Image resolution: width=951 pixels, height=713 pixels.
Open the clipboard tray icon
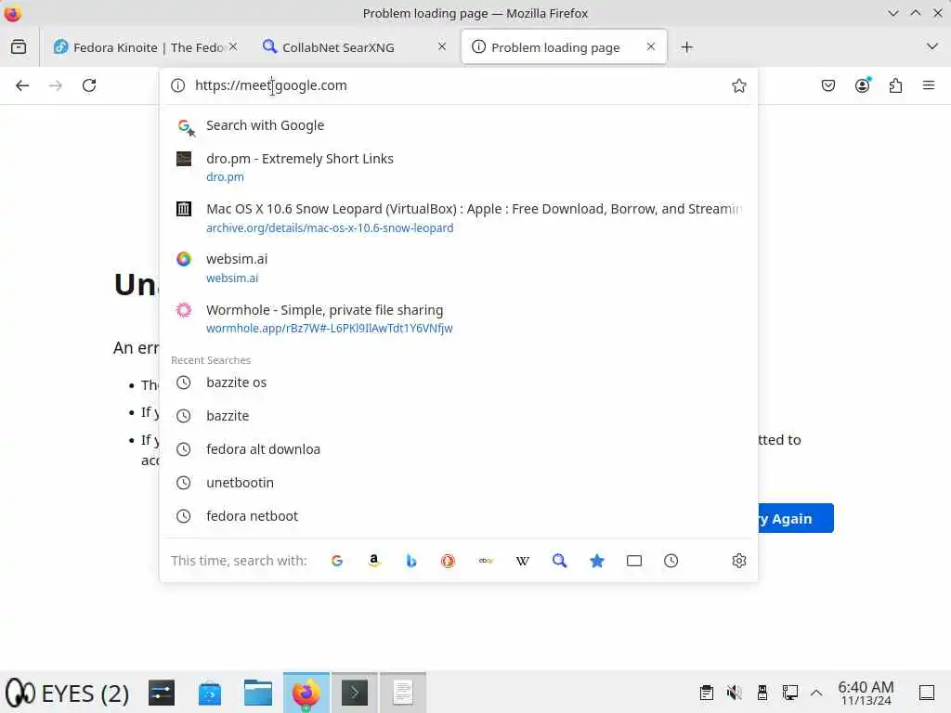coord(706,693)
